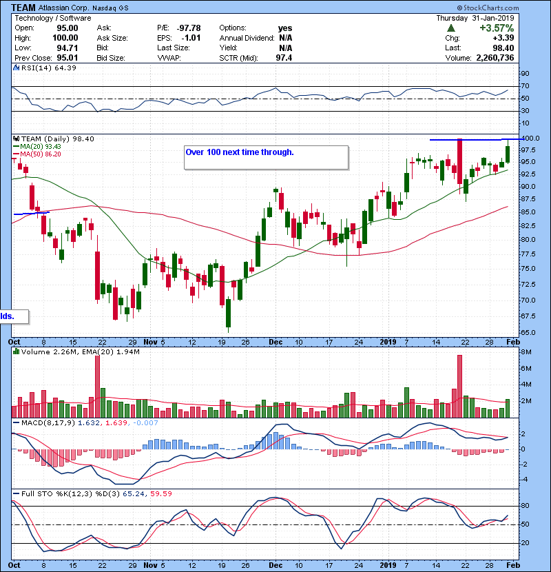Click the green up-triangle change indicator
The height and width of the screenshot is (572, 551).
[451, 28]
